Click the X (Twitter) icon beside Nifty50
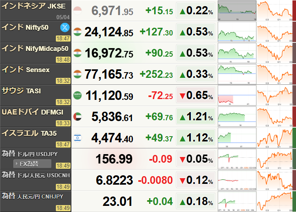The width and height of the screenshot is (296, 212). pos(65,28)
